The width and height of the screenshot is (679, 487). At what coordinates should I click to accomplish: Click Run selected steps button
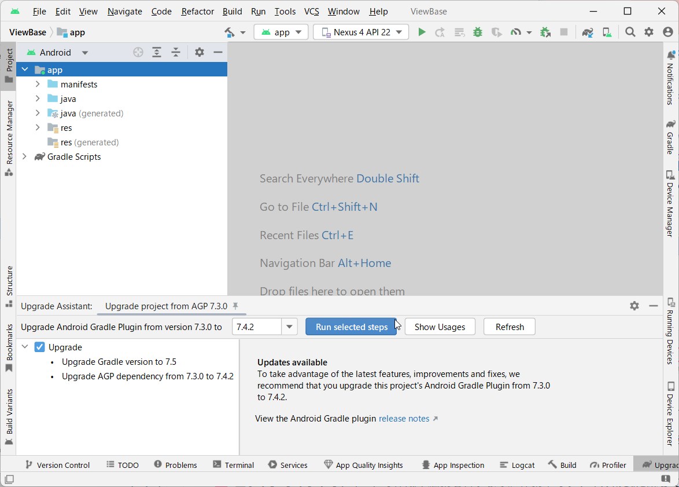(351, 327)
